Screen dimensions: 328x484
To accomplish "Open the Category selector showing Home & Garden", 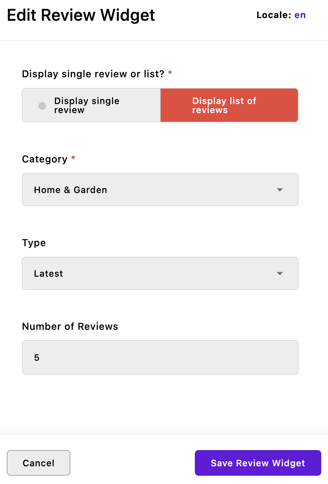I will [160, 190].
